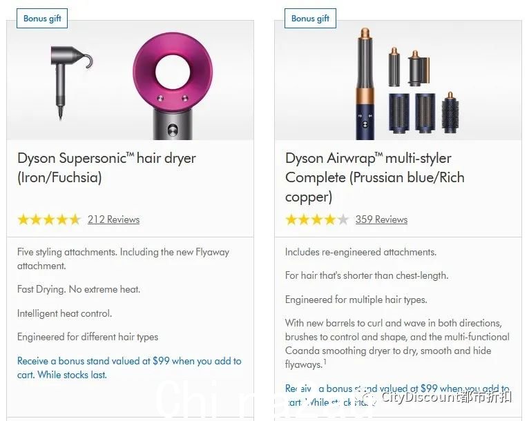Screen dimensions: 529x421
Task: Click Airwrap bonus stand $99 offer text
Action: click(x=397, y=395)
